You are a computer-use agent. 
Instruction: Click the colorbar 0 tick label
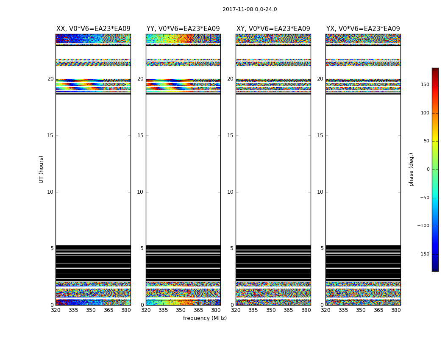(428, 169)
